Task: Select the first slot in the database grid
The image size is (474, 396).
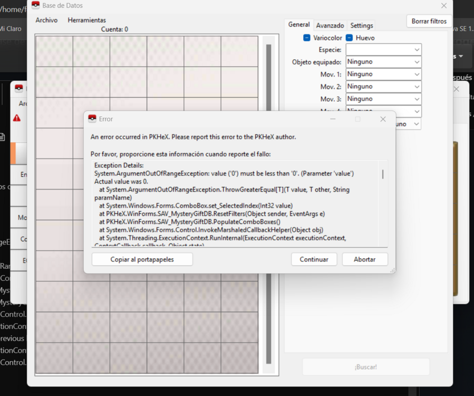Action: 54,51
